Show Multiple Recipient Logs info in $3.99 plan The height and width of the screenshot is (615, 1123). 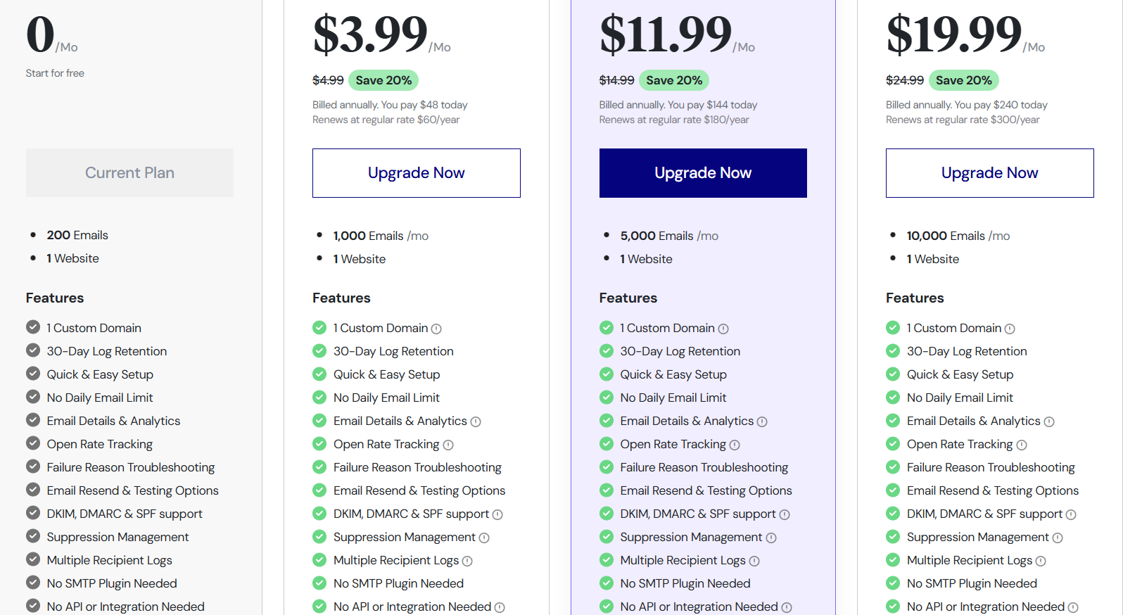[467, 561]
